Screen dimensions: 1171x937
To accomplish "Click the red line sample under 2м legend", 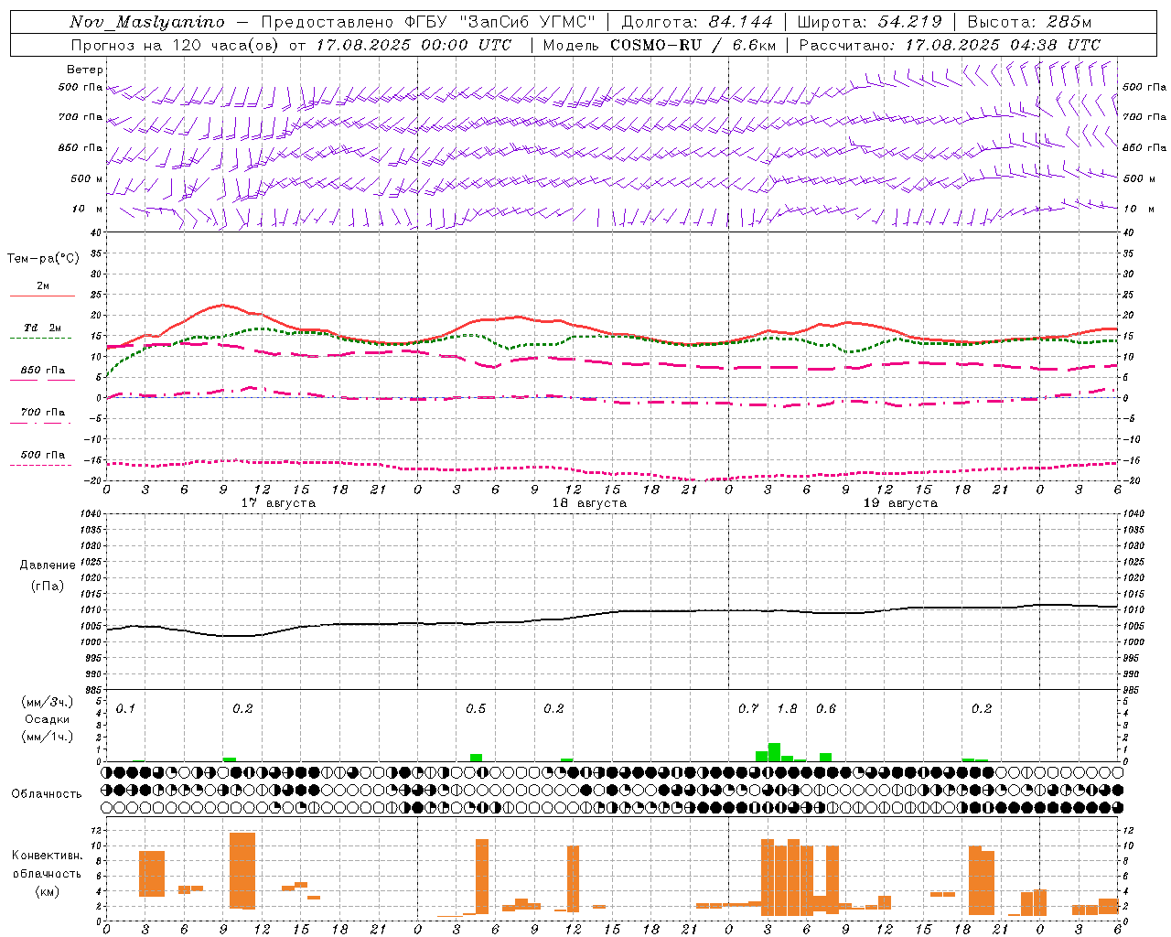I will coord(42,296).
